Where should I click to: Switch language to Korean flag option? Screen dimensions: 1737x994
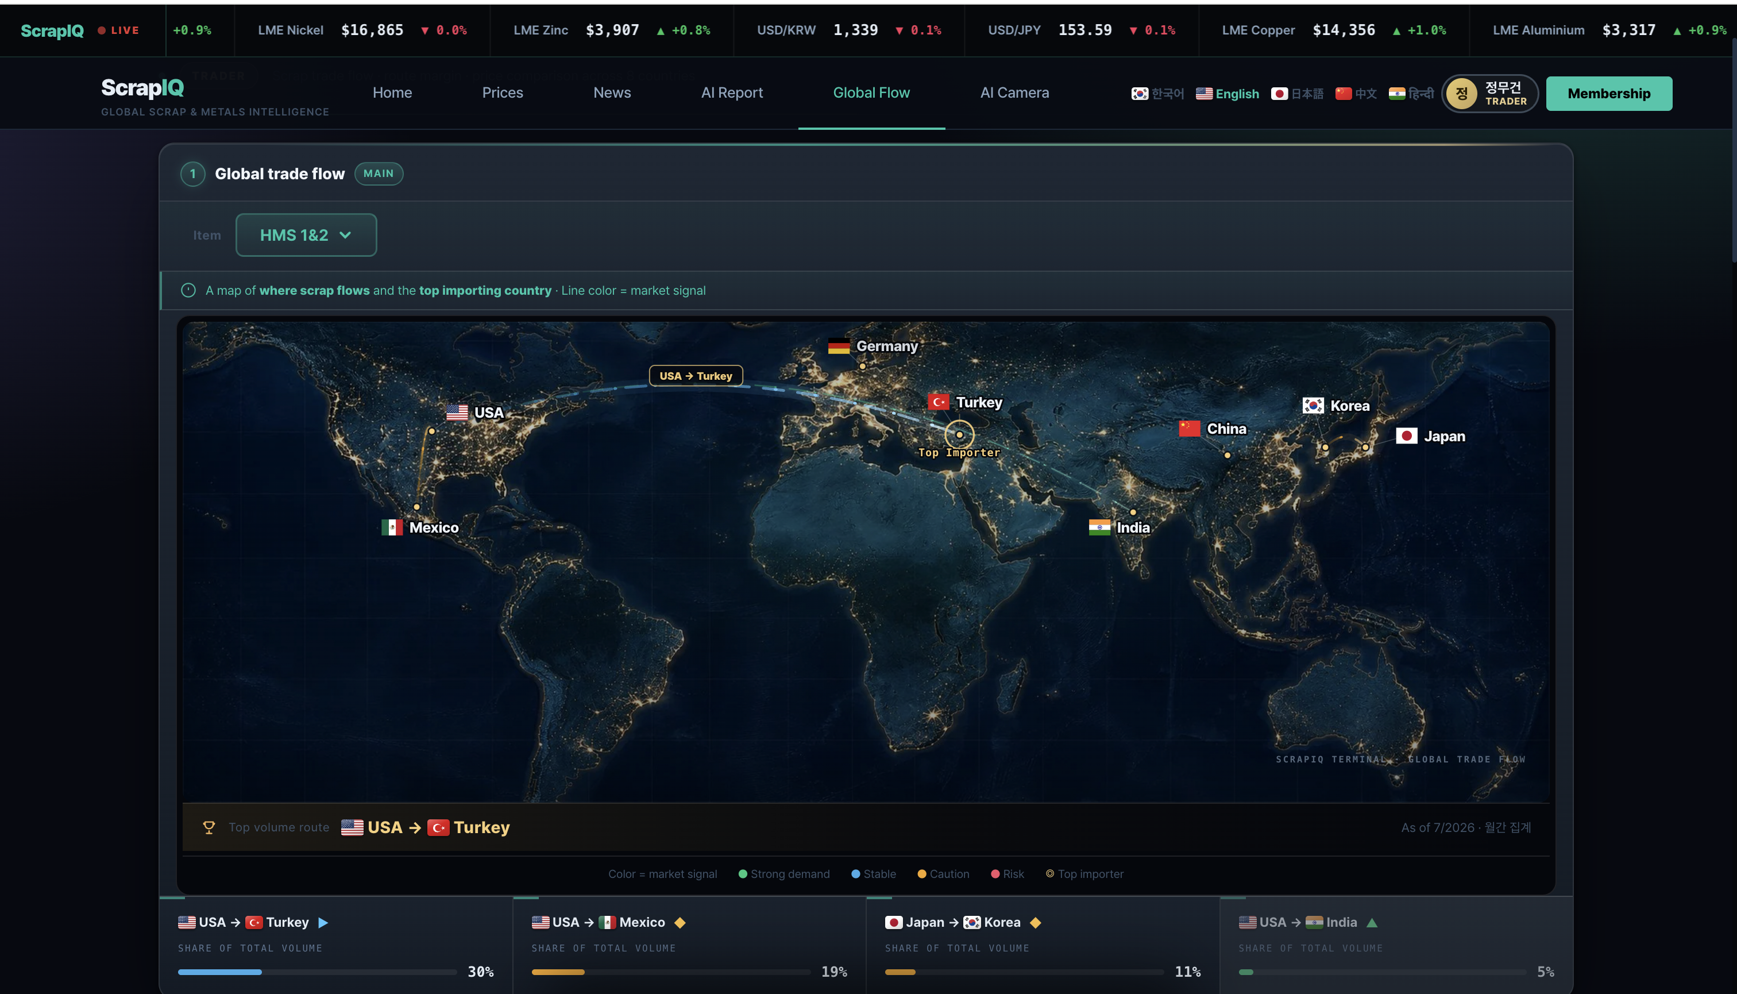(1157, 94)
